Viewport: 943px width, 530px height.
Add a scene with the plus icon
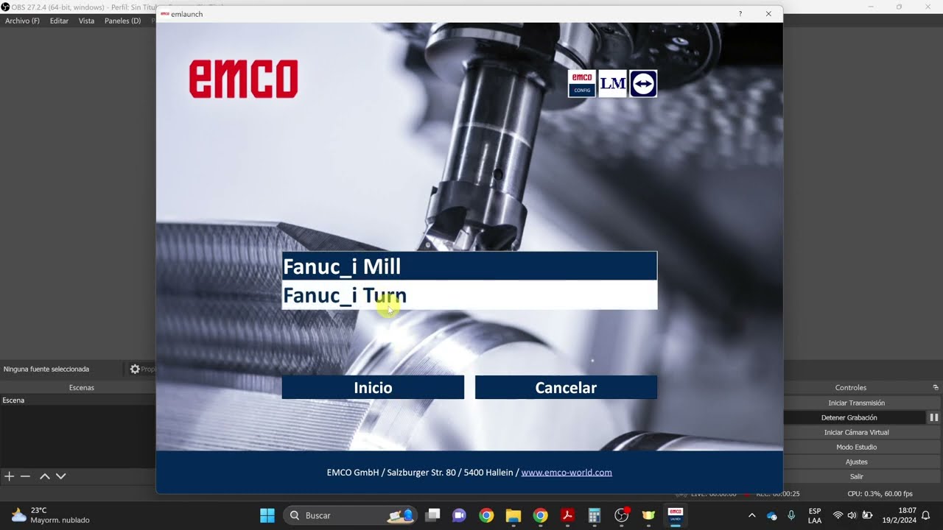9,476
